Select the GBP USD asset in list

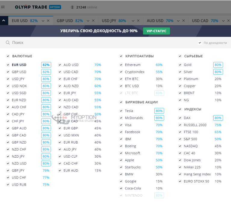click(19, 72)
